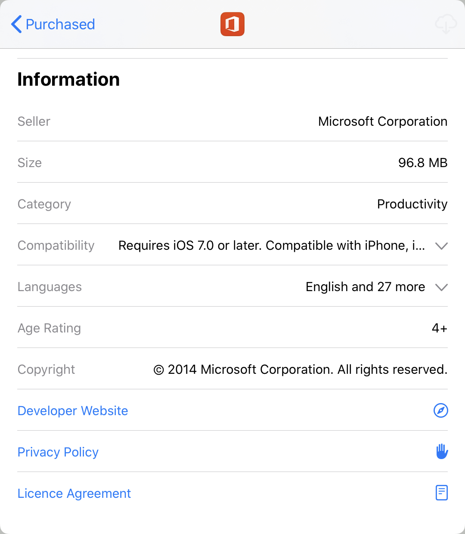Download app via cloud icon

click(446, 24)
